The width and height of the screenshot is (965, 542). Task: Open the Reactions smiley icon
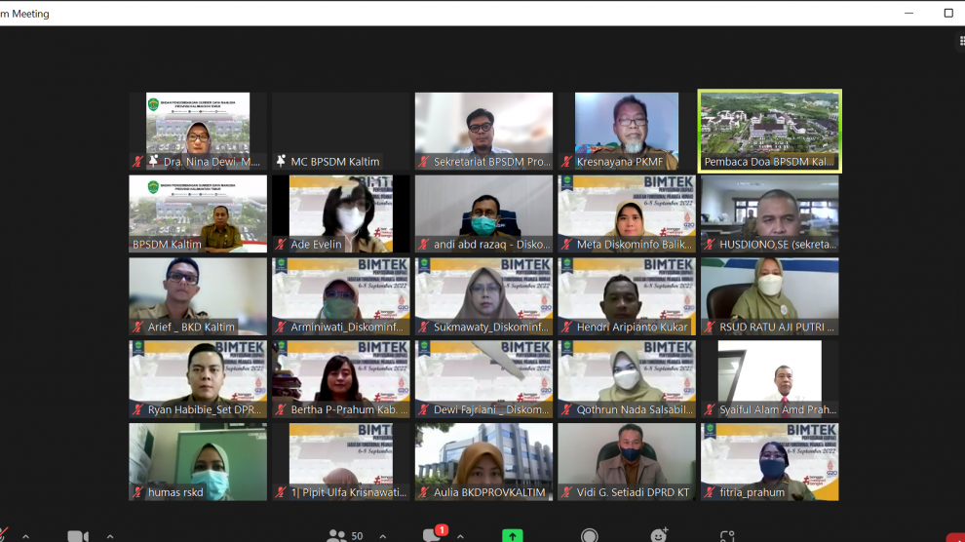click(659, 535)
